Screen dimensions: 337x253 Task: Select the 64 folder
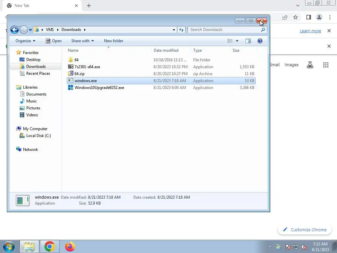pyautogui.click(x=161, y=60)
